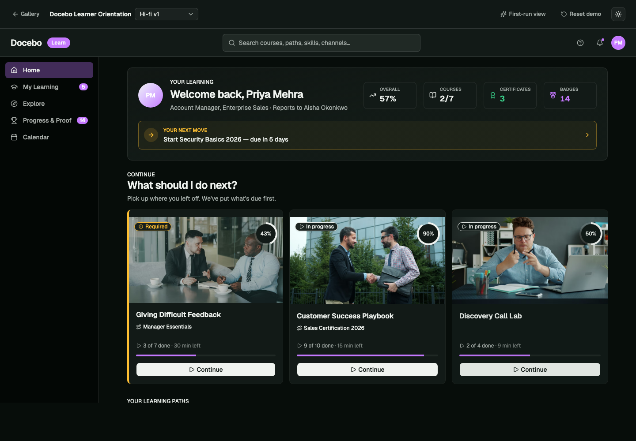Open the Customer Success Playbook thumbnail image
636x441 pixels.
click(x=367, y=261)
